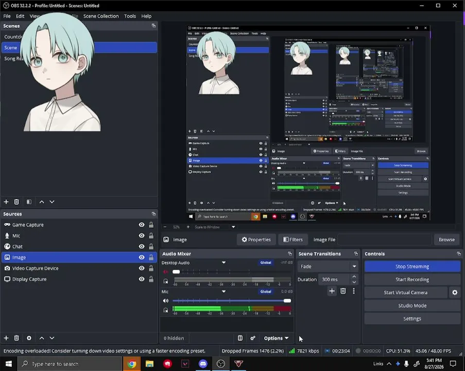Click Stop Streaming button
465x371 pixels.
pyautogui.click(x=412, y=266)
